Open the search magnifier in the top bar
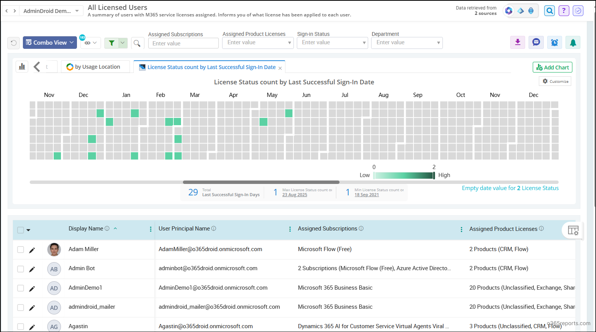 click(x=550, y=11)
